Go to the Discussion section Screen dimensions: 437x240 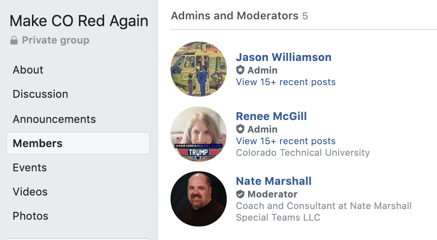(x=40, y=94)
